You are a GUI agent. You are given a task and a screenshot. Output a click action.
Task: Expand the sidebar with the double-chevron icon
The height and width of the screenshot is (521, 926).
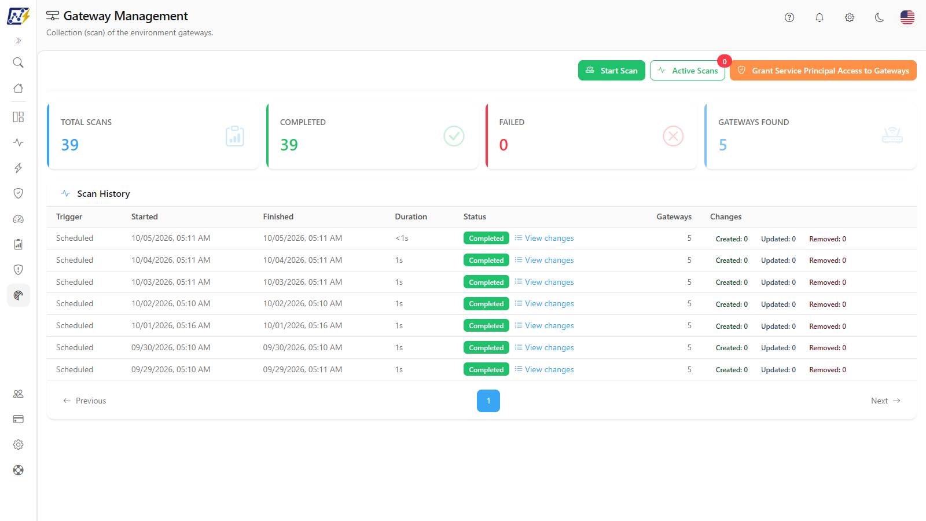coord(19,41)
